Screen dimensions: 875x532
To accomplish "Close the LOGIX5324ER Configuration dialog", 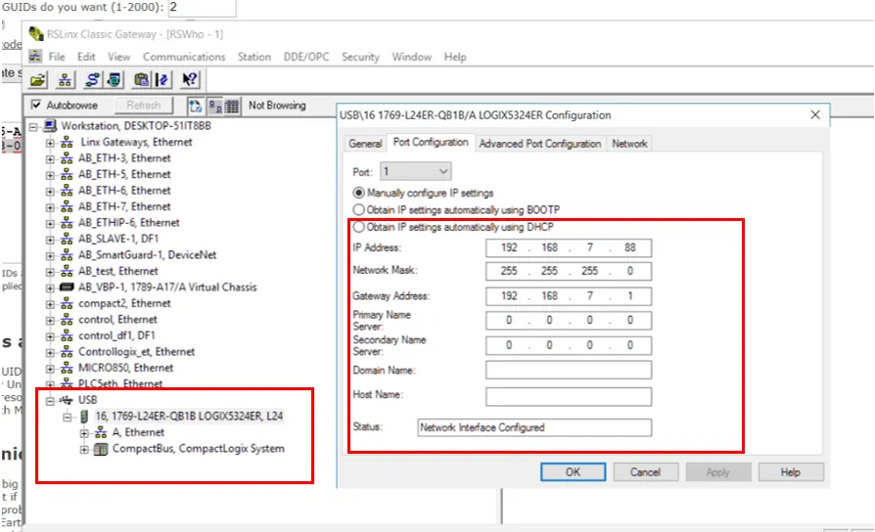I will tap(815, 114).
